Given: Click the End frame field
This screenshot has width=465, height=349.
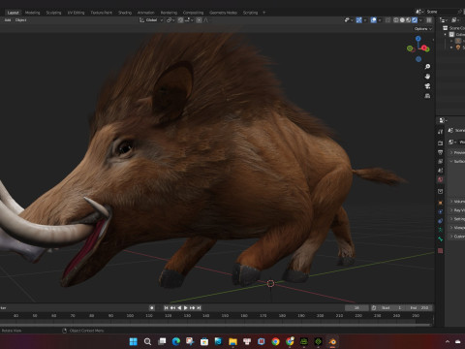Looking at the screenshot, I should [419, 308].
